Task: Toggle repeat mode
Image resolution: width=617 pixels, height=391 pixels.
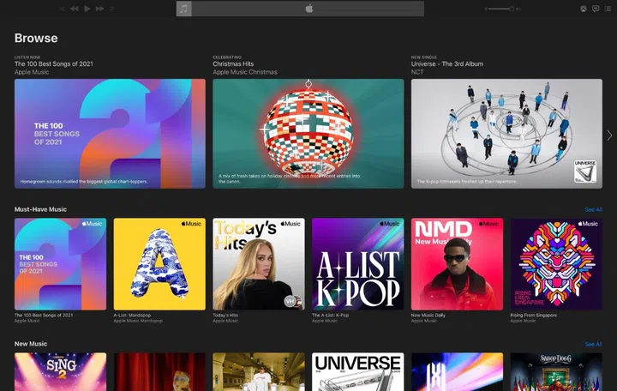Action: click(x=112, y=9)
